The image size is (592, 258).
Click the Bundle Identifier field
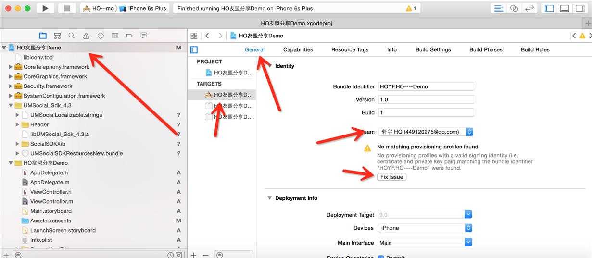click(426, 86)
